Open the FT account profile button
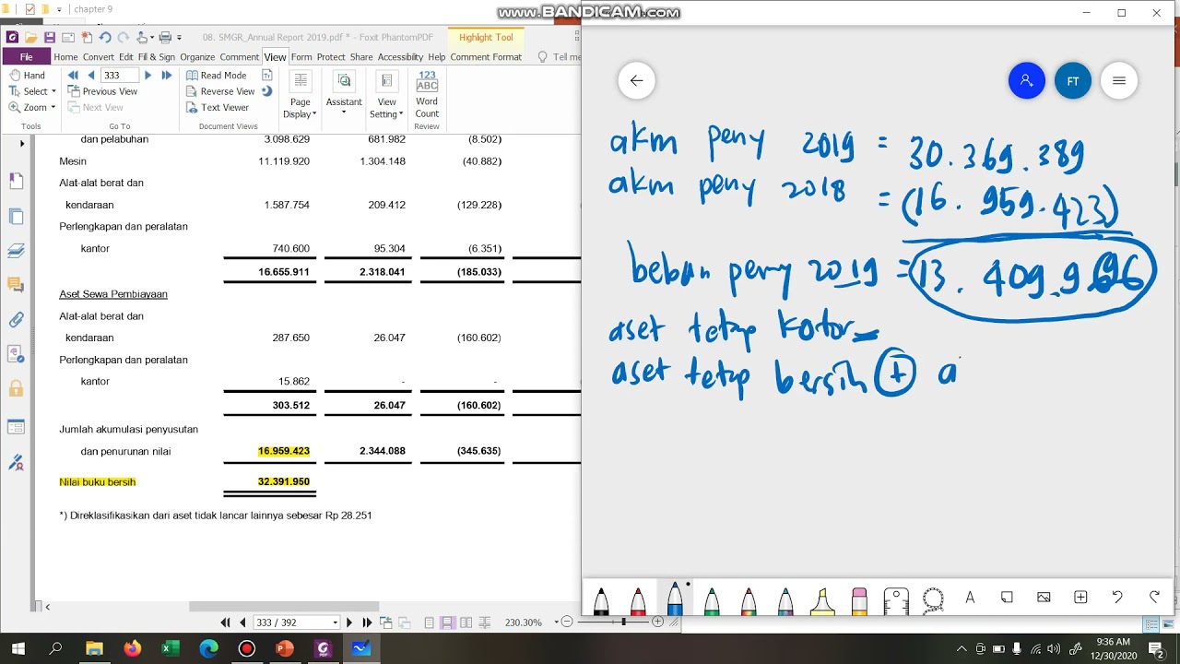The image size is (1180, 664). tap(1073, 80)
